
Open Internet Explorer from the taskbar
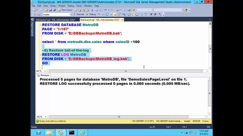point(82,133)
